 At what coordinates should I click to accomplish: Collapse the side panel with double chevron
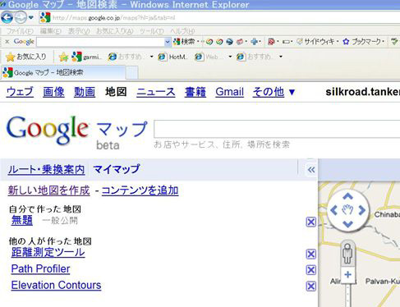(x=311, y=170)
